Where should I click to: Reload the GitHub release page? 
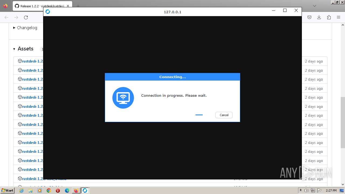click(26, 17)
